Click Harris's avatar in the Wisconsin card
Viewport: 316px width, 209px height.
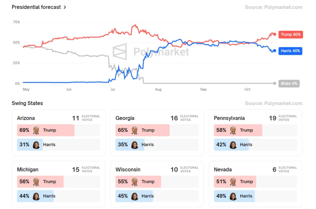135,196
